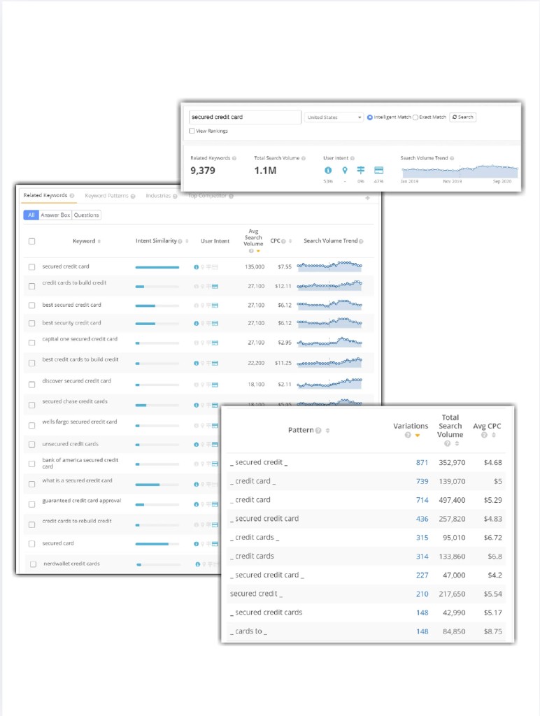The width and height of the screenshot is (540, 716).
Task: Sort by CPC column arrows
Action: coord(290,241)
